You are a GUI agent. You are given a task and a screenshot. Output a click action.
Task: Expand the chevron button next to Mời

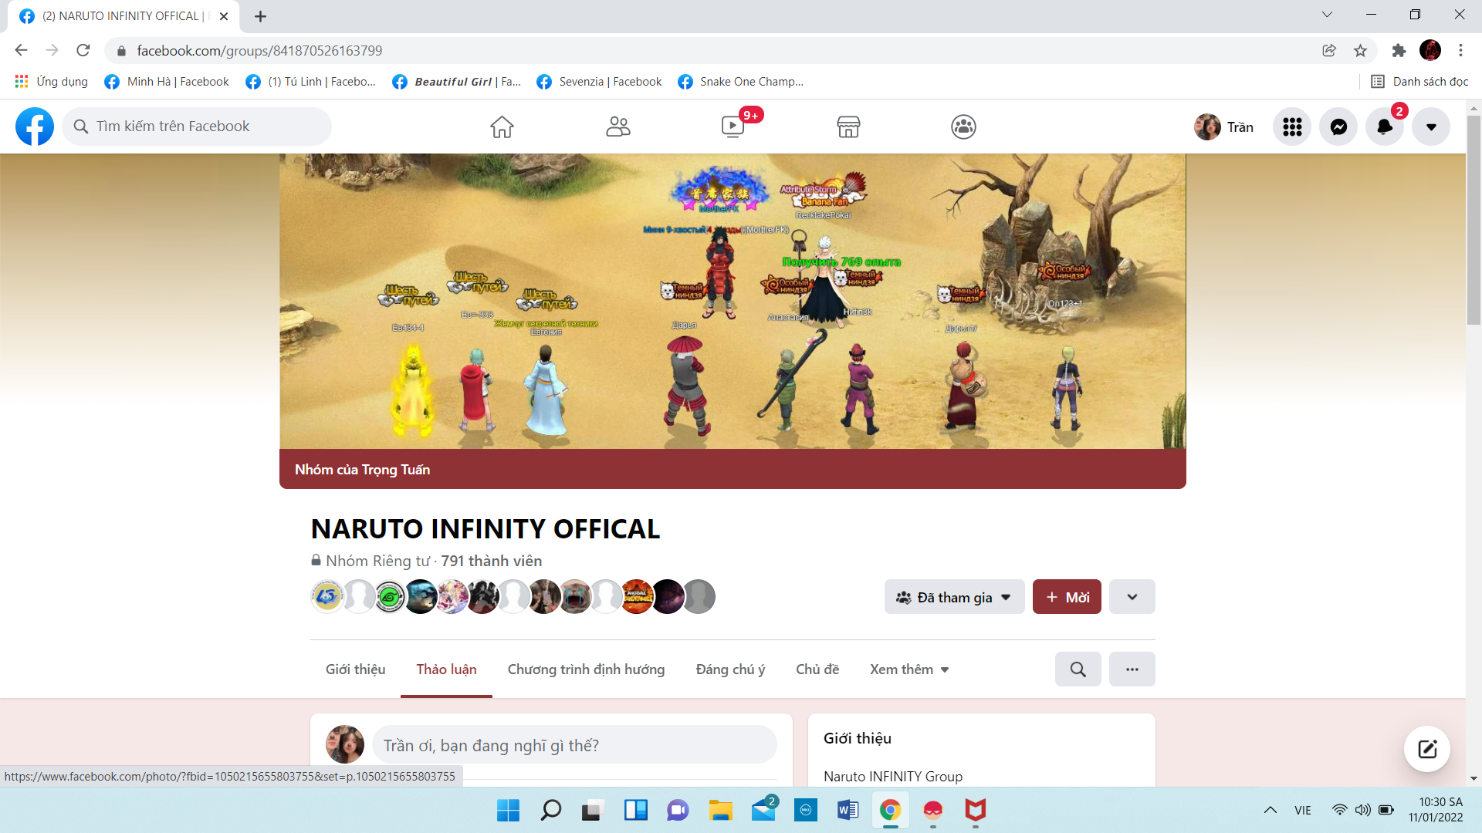coord(1132,597)
